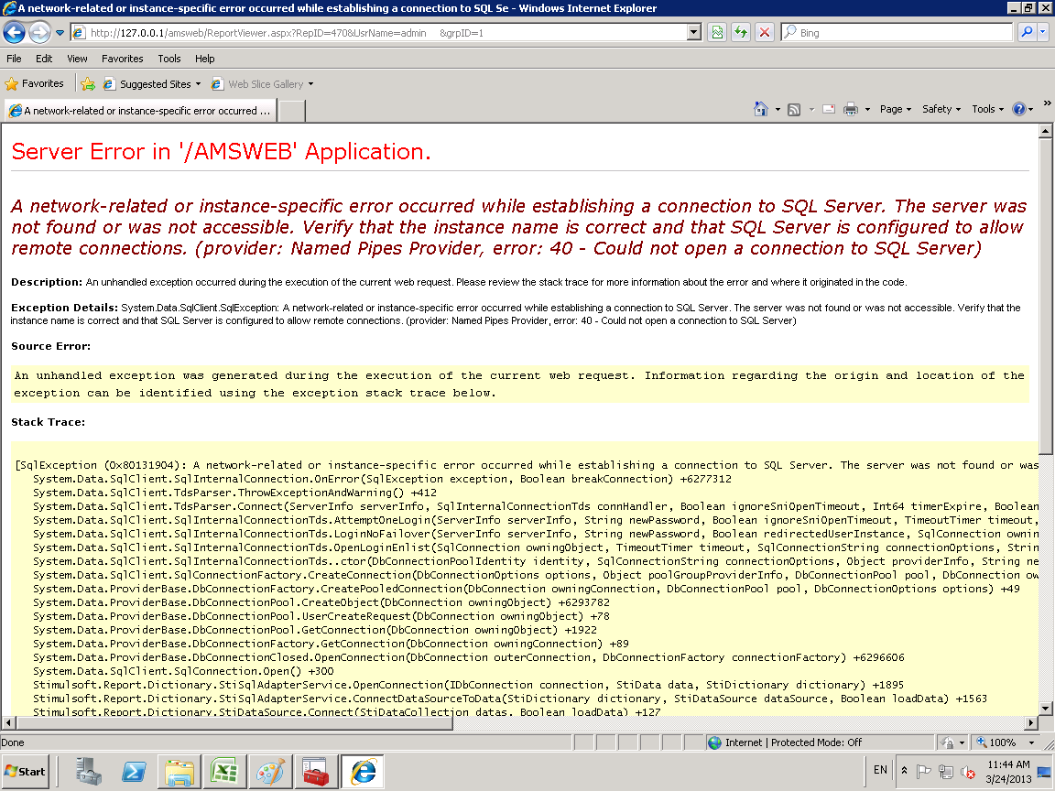Click the Print icon
Screen dimensions: 1055x791
(x=851, y=109)
